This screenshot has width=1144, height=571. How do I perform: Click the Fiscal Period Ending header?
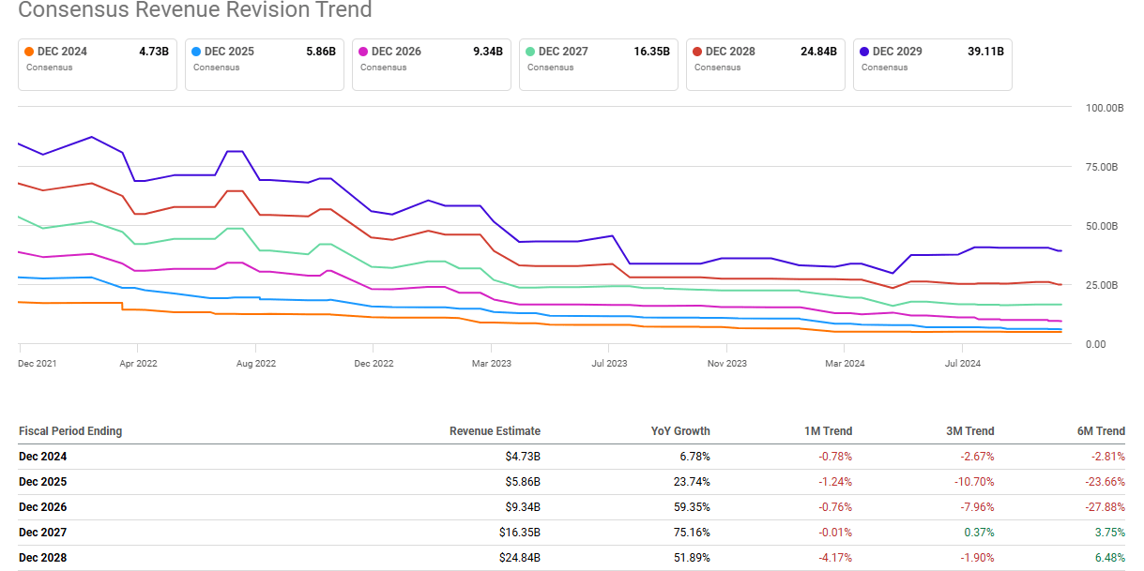70,431
